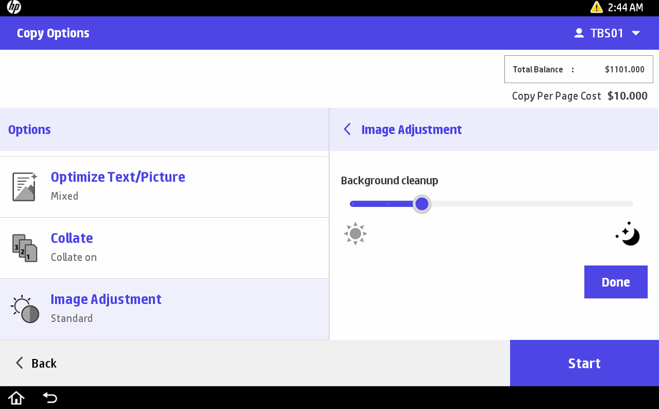659x409 pixels.
Task: Expand the TBS01 user dropdown
Action: click(636, 33)
